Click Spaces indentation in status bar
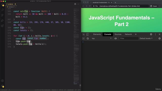 point(54,90)
